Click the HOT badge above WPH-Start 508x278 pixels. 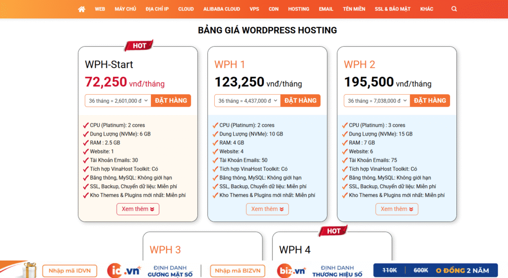click(139, 46)
